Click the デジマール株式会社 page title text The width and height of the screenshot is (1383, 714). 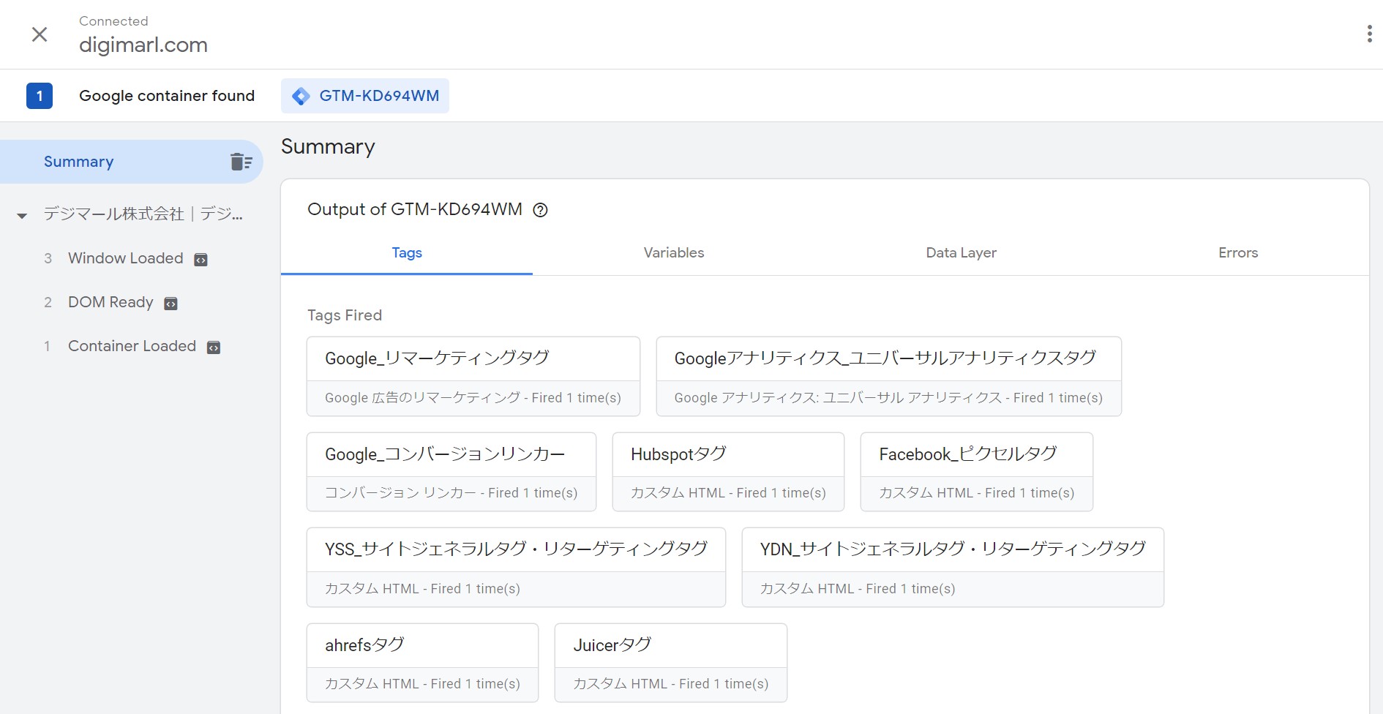coord(143,214)
